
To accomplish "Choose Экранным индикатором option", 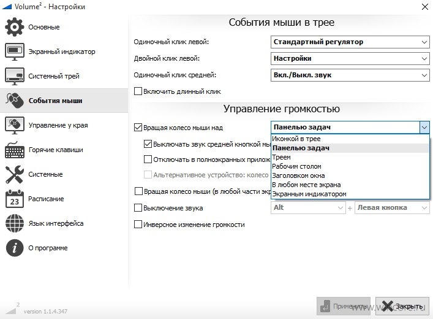I will (x=350, y=194).
